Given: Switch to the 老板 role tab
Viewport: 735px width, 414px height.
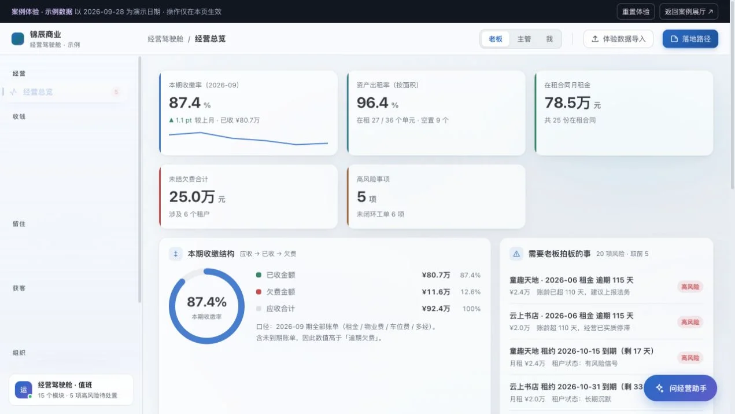Looking at the screenshot, I should (496, 39).
